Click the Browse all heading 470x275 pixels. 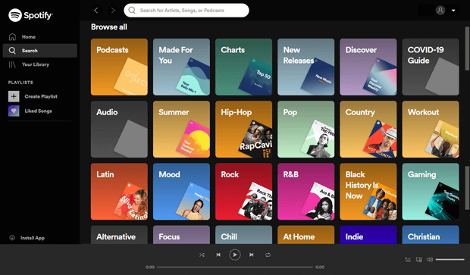[109, 27]
